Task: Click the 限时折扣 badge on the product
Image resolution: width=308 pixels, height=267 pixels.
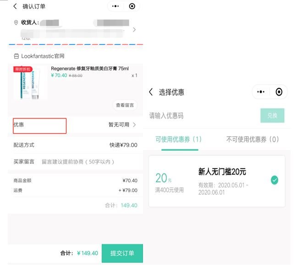Action: [23, 69]
